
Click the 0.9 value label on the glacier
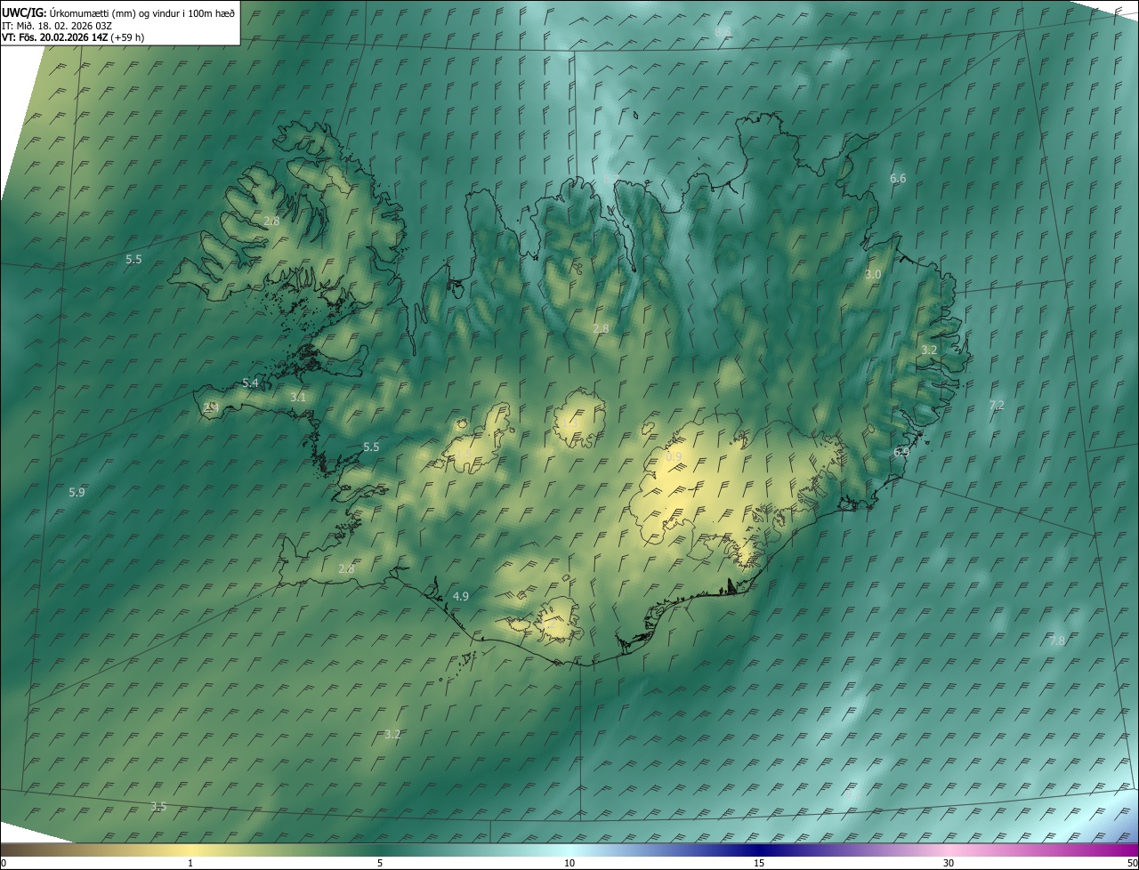674,457
